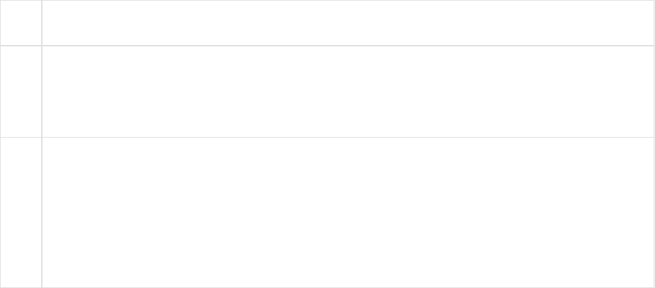This screenshot has width=655, height=288.
Task: Click the wide empty top row cell
Action: pyautogui.click(x=347, y=23)
